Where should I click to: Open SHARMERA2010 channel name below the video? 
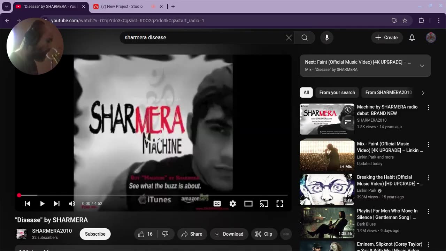(x=52, y=231)
